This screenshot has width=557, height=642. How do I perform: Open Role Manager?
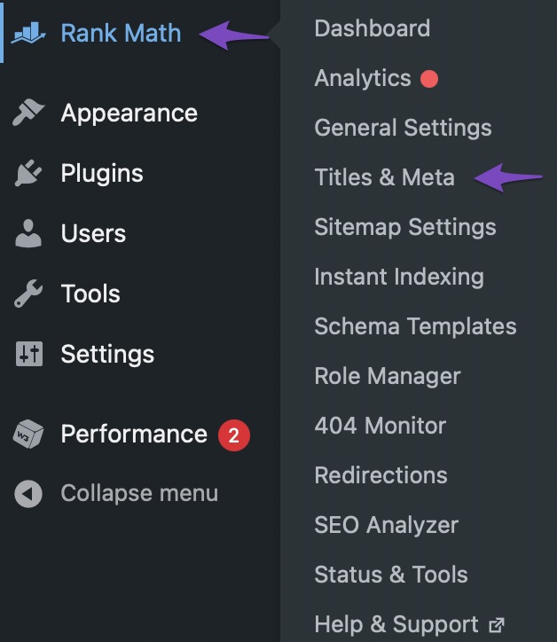[x=387, y=376]
